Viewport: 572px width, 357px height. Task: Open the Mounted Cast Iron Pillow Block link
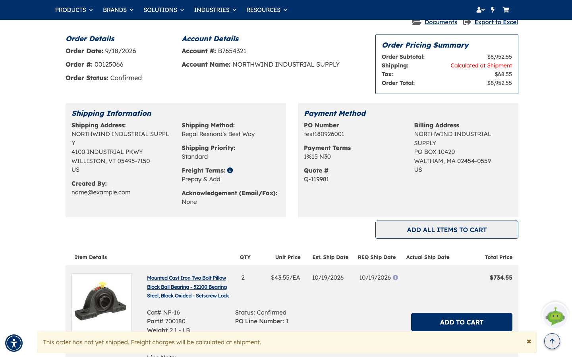188,287
